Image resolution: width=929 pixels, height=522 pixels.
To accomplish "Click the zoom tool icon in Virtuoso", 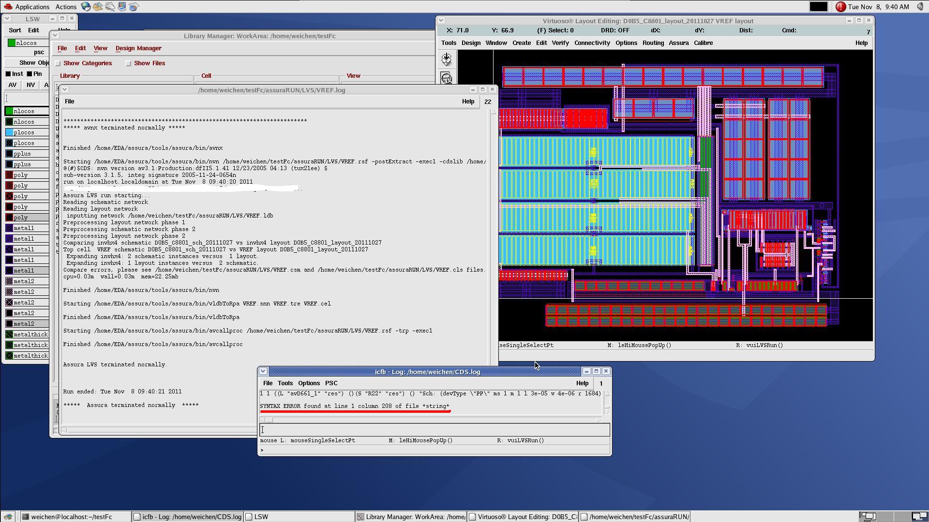I will click(x=446, y=79).
